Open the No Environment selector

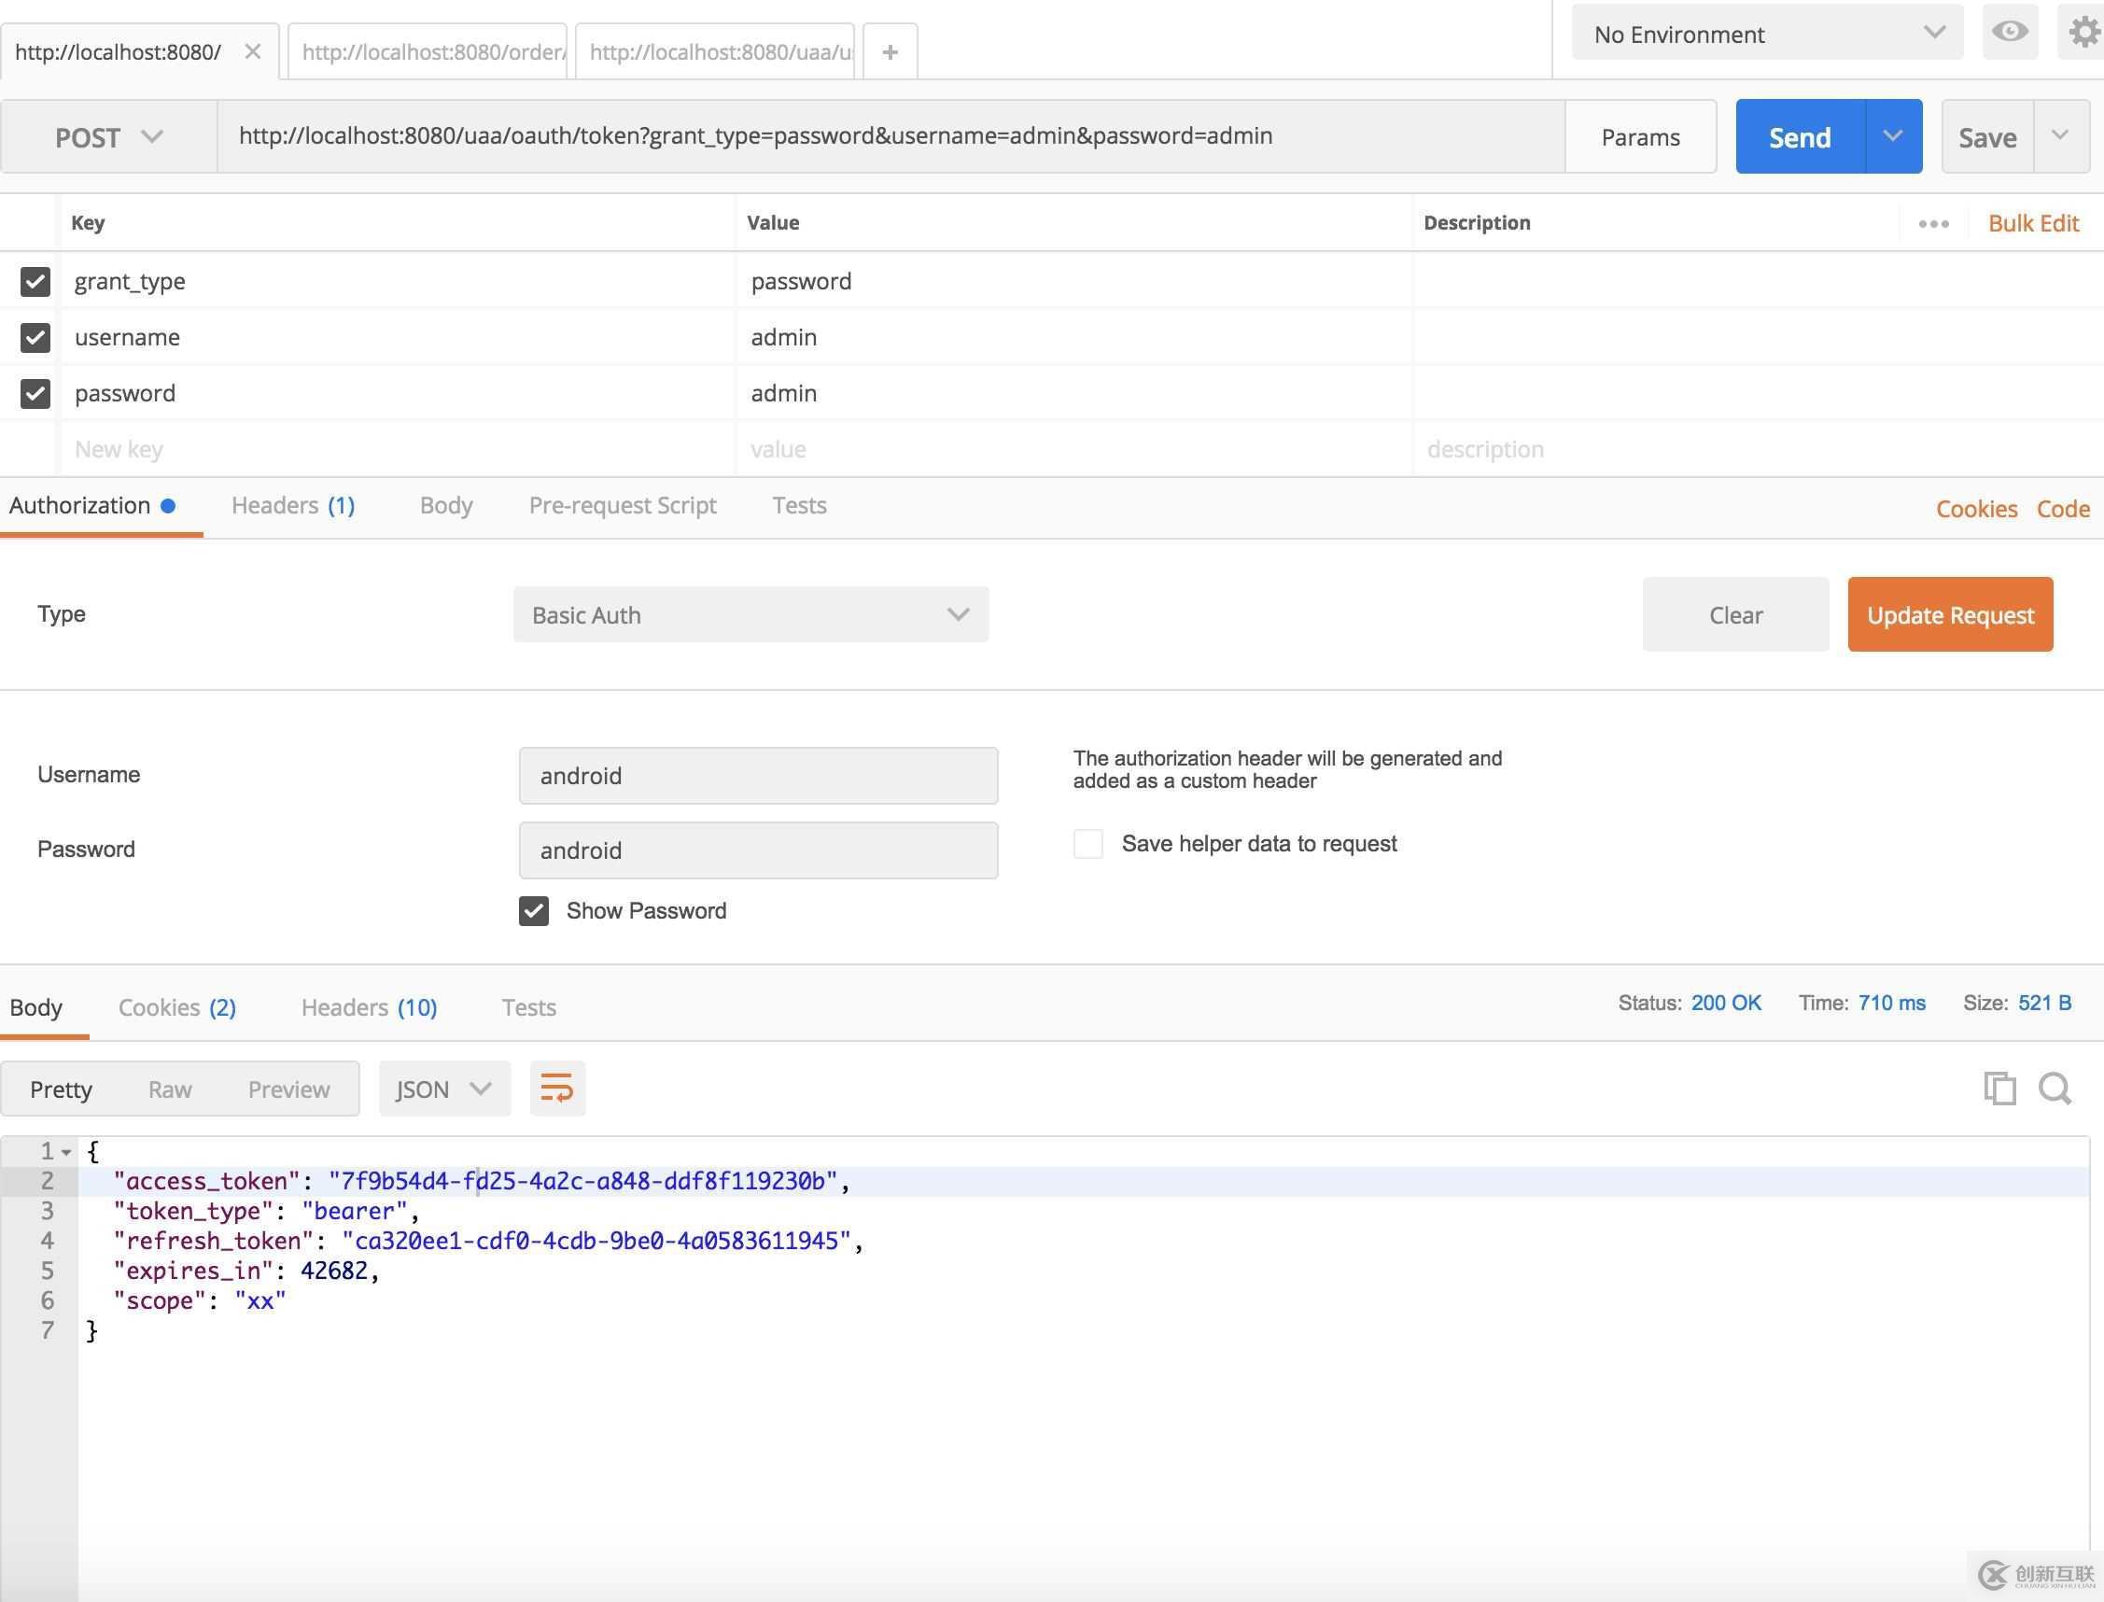click(1766, 35)
